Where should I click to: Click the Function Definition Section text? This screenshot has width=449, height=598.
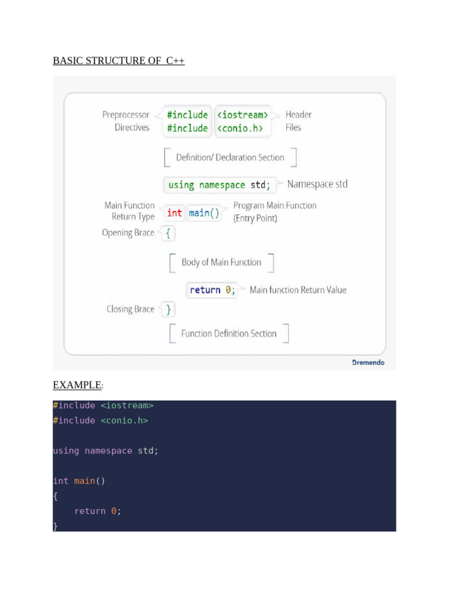click(x=229, y=333)
